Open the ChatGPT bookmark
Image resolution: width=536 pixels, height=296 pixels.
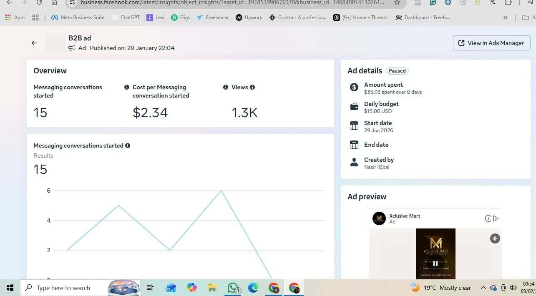tap(126, 18)
